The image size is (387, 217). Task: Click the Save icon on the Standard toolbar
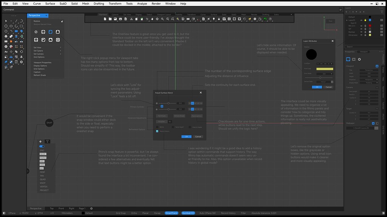pyautogui.click(x=115, y=18)
